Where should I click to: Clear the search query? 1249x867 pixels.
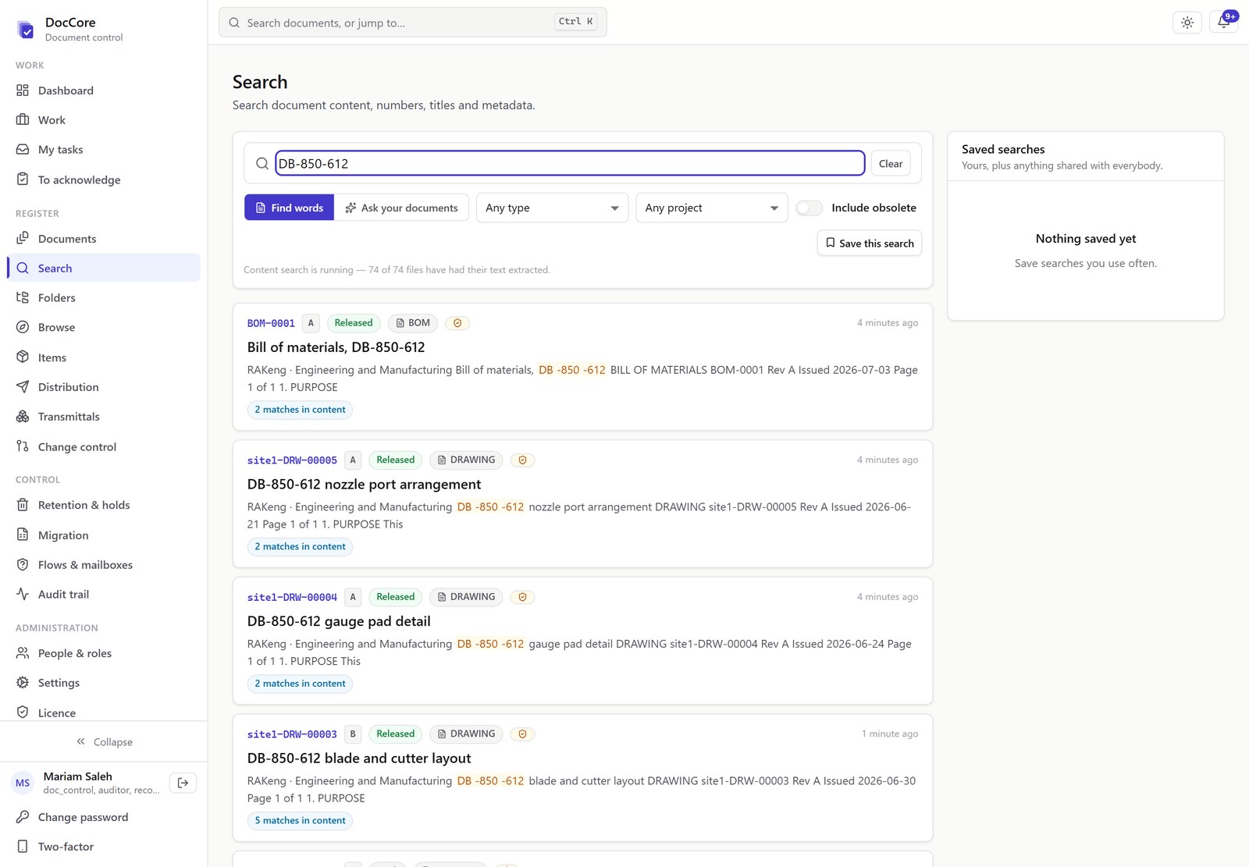[x=890, y=163]
